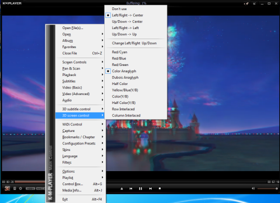The width and height of the screenshot is (280, 203).
Task: Expand Video (Basic) submenu
Action: coord(80,88)
